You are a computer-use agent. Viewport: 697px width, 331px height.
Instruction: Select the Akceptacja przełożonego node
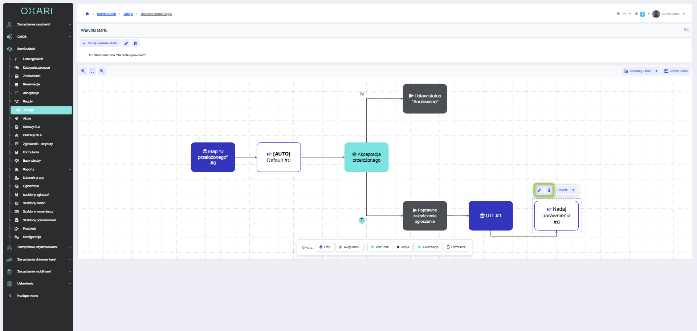[x=366, y=157]
